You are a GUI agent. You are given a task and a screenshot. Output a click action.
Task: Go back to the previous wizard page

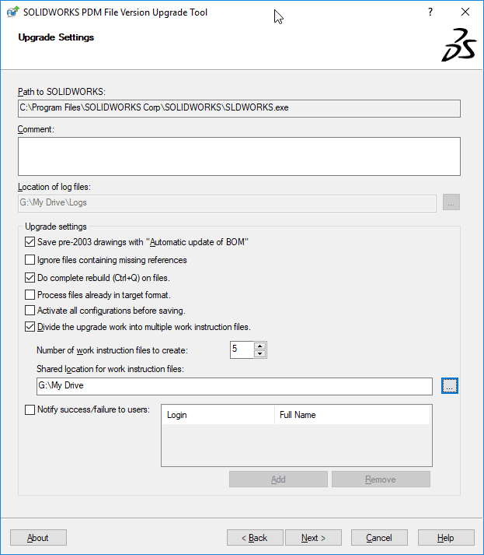pyautogui.click(x=255, y=538)
